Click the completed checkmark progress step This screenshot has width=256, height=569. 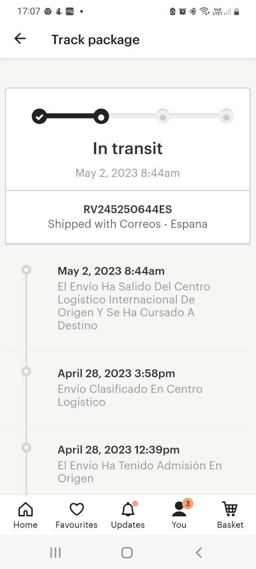click(39, 116)
